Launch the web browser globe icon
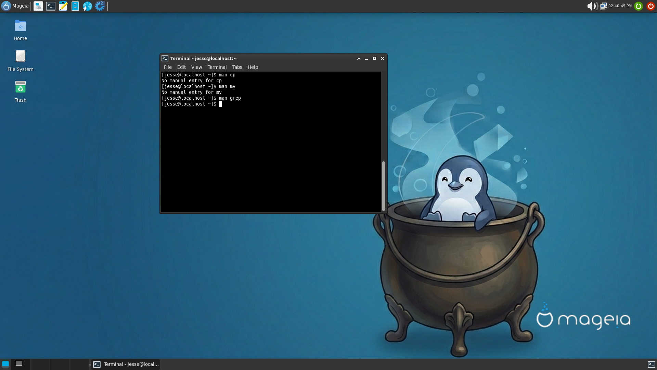Image resolution: width=657 pixels, height=370 pixels. coord(88,6)
